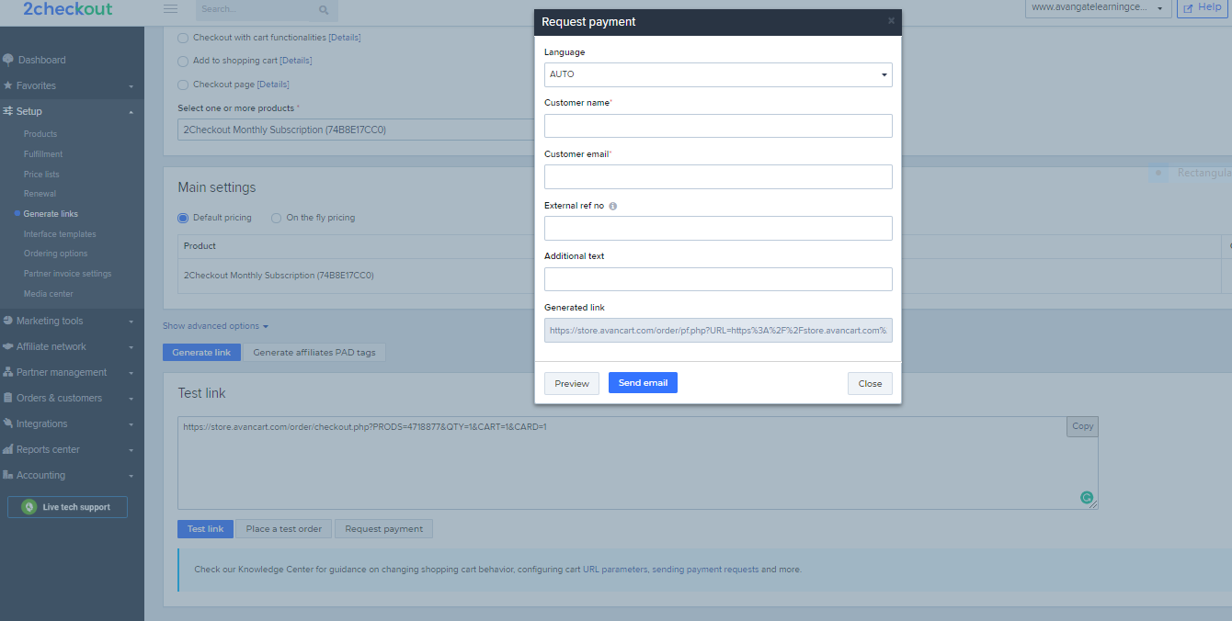Screen dimensions: 1232x621
Task: Click the Live tech support button
Action: pos(67,507)
